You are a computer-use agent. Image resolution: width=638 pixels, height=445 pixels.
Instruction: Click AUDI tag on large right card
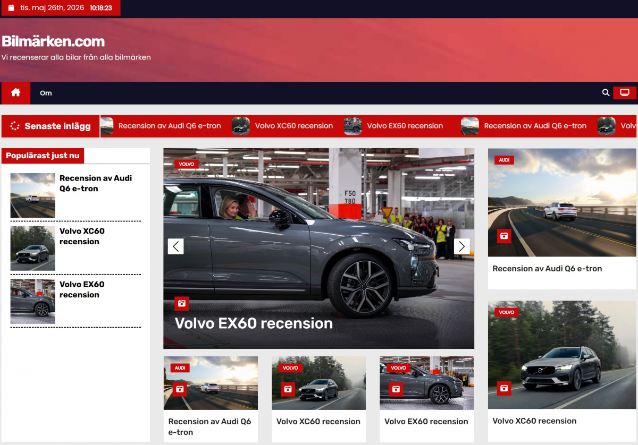click(504, 160)
